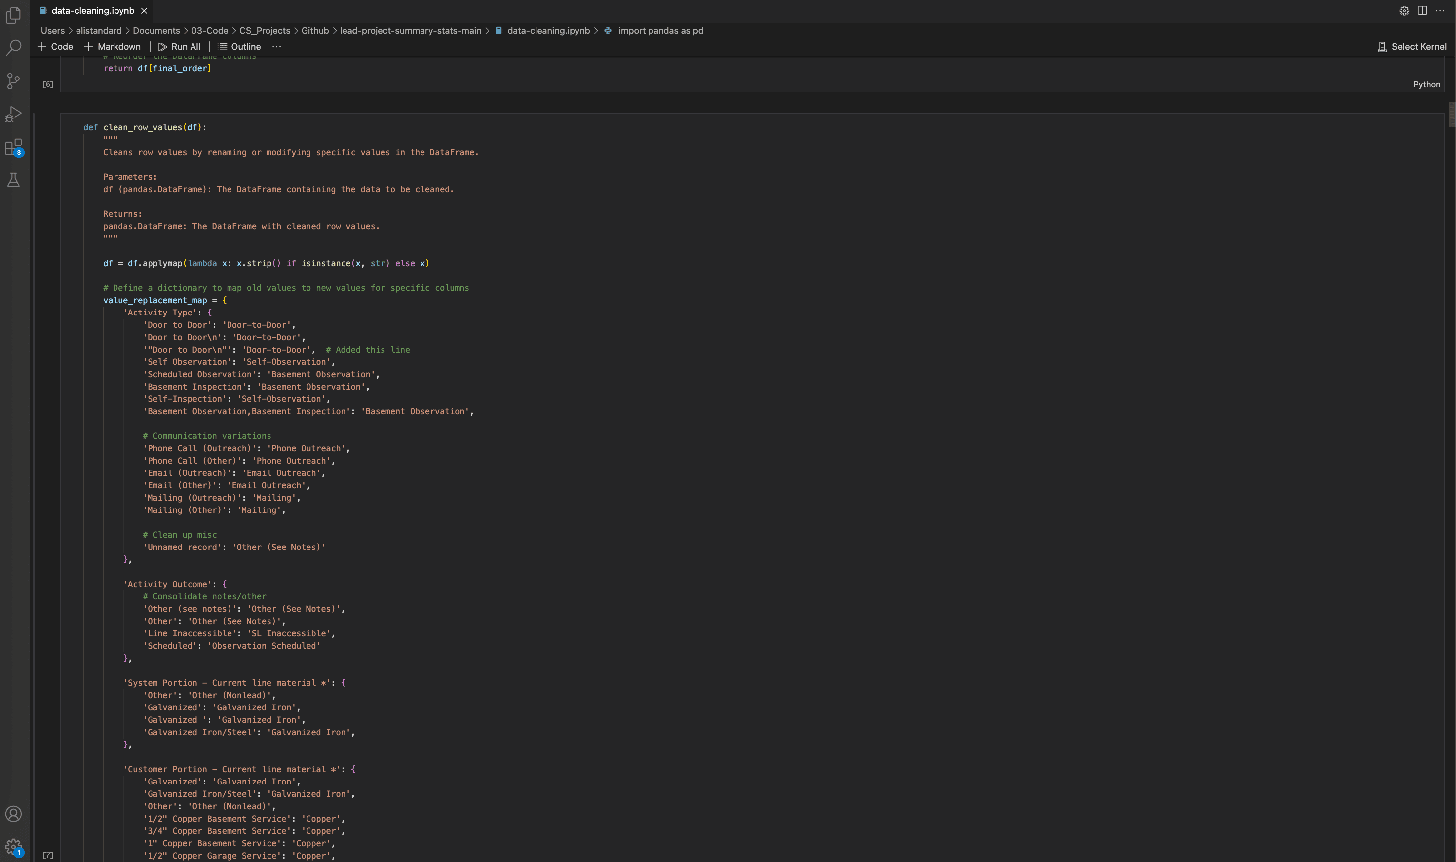Viewport: 1456px width, 862px height.
Task: Click the 'Parameters:' docstring line
Action: (130, 177)
